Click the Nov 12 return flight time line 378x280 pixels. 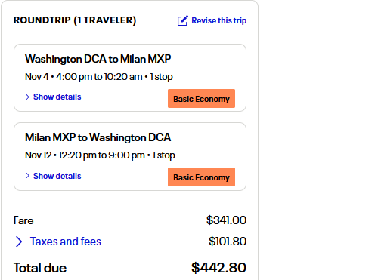(100, 155)
